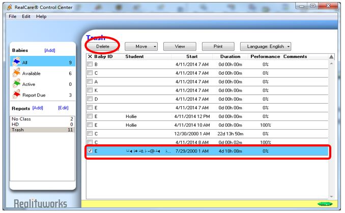Click the 12/30/2000 1 AM start cell

point(192,134)
